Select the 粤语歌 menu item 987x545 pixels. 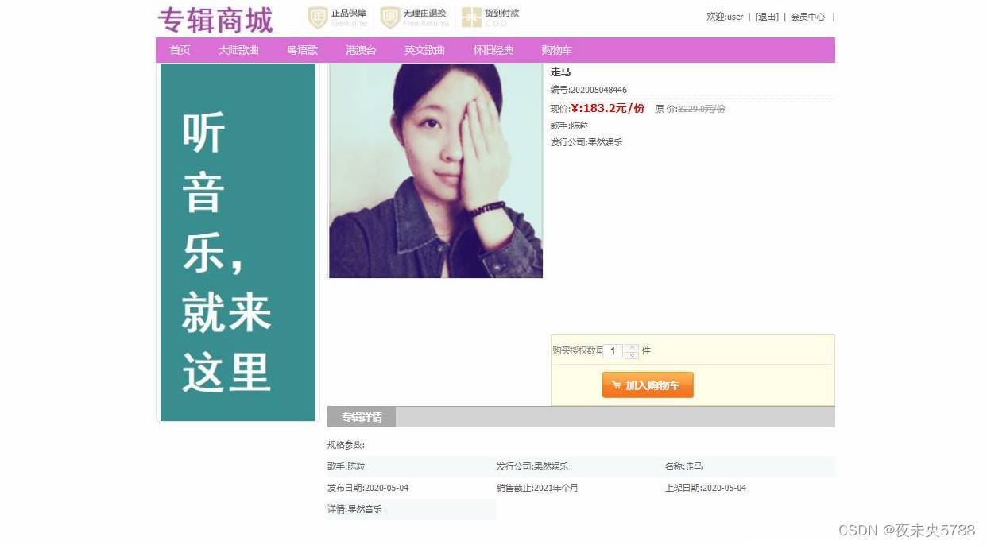tap(302, 50)
